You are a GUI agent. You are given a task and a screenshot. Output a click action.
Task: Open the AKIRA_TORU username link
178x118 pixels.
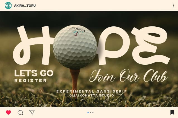coord(25,6)
